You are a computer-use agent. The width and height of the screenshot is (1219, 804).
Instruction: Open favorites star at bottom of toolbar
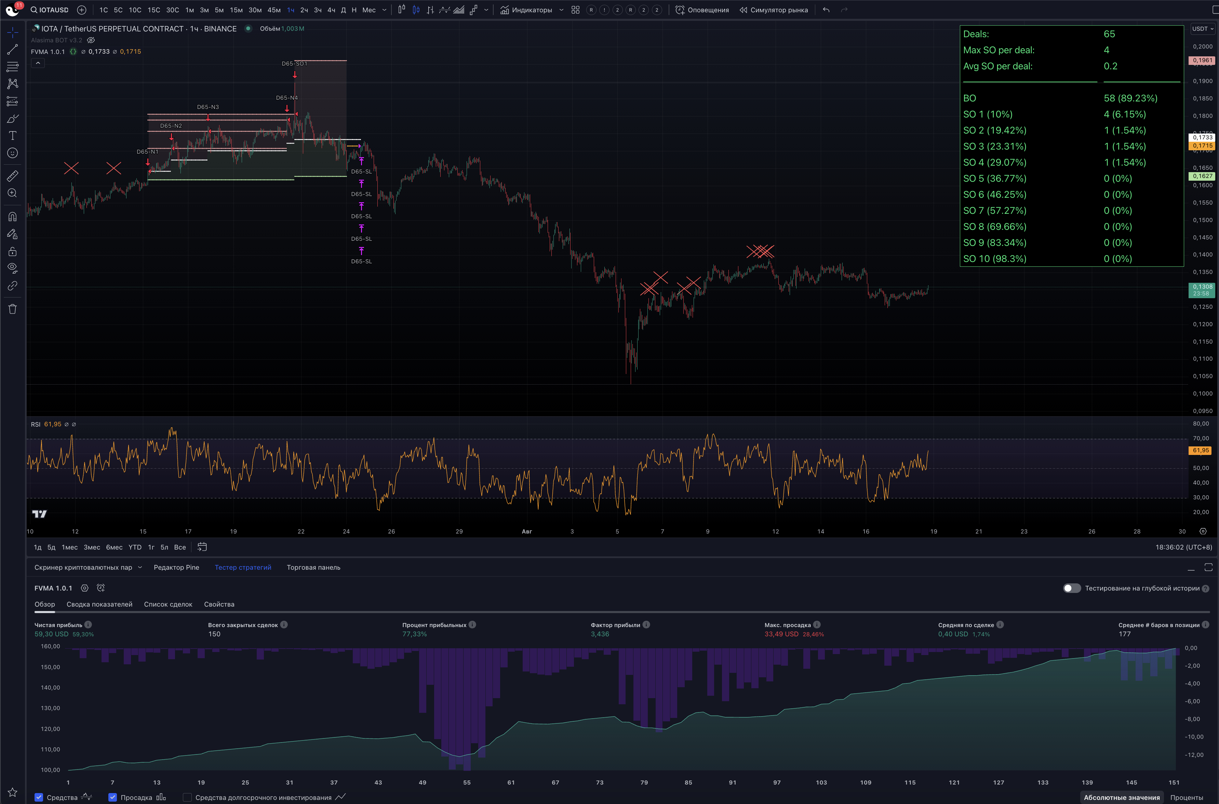click(13, 792)
